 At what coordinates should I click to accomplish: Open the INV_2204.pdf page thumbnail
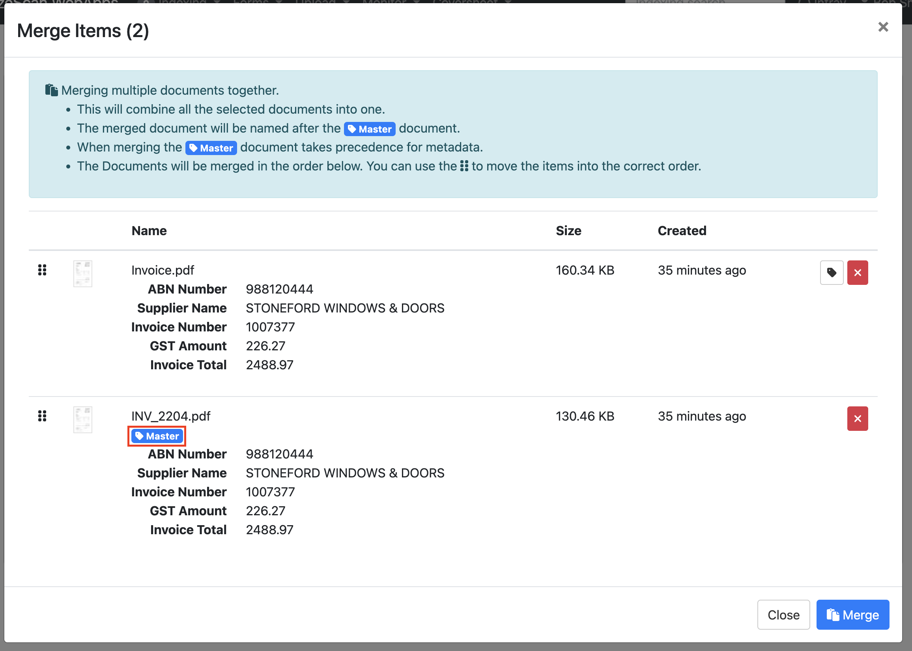tap(82, 420)
